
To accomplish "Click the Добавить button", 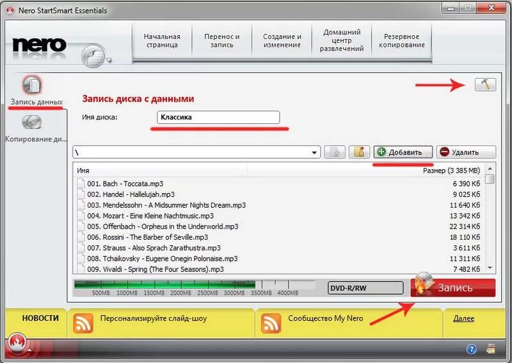I will pos(403,152).
